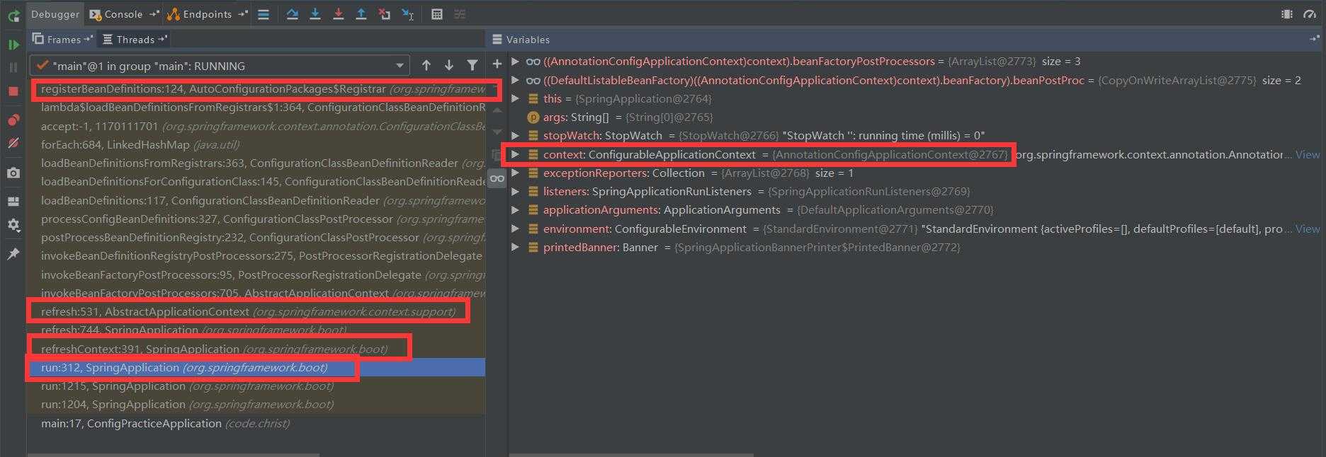Click the Rerun application icon
Viewport: 1326px width, 457px height.
(13, 15)
